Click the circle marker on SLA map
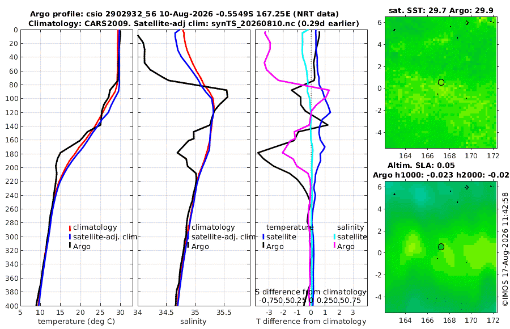 click(x=441, y=247)
